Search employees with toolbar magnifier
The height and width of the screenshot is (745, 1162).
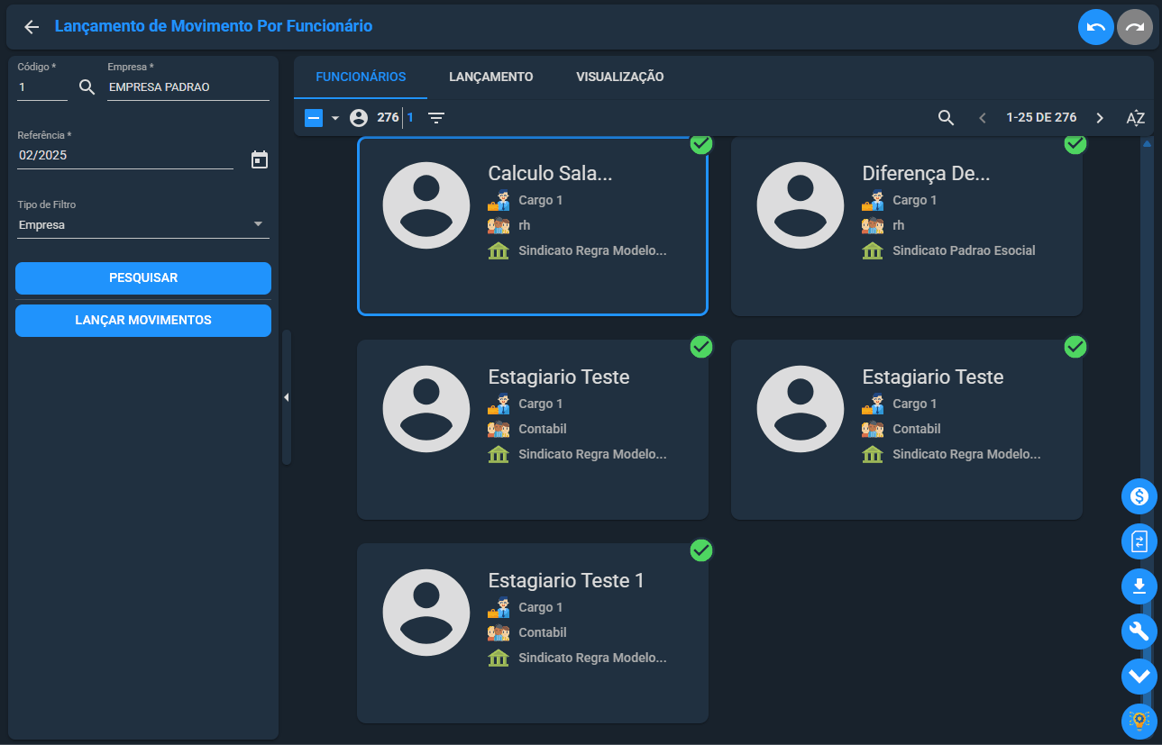coord(946,118)
